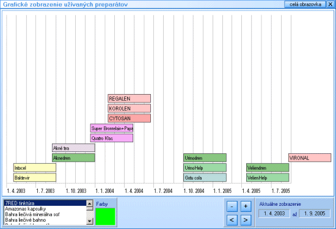Select the KOROLEN bar in the chart

click(130, 109)
